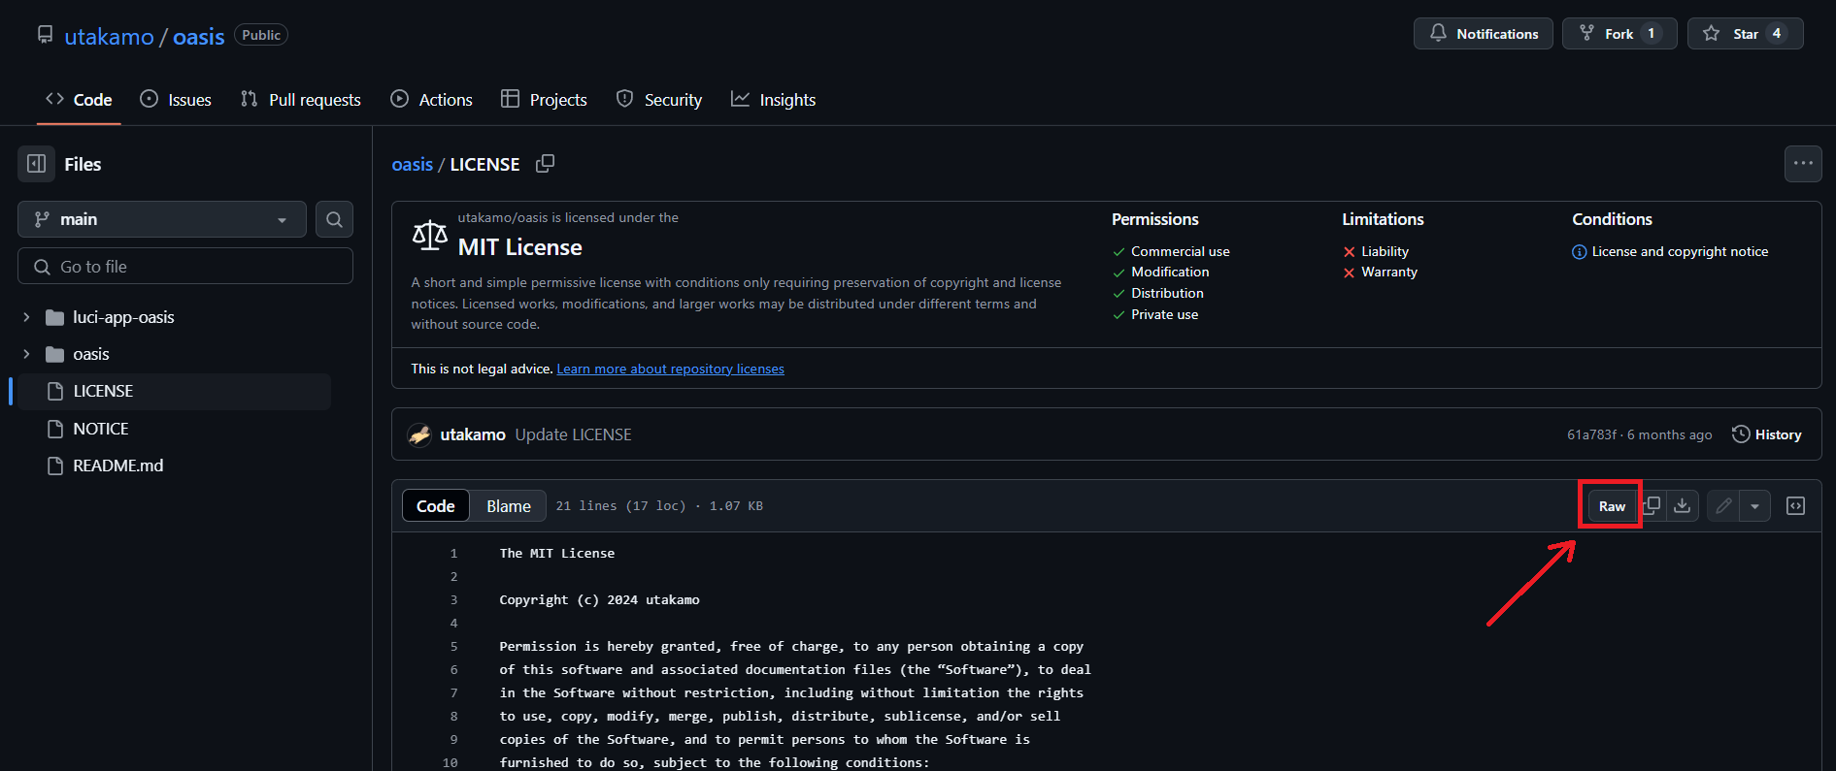The height and width of the screenshot is (771, 1836).
Task: Open utakamo commit author link
Action: 473,434
